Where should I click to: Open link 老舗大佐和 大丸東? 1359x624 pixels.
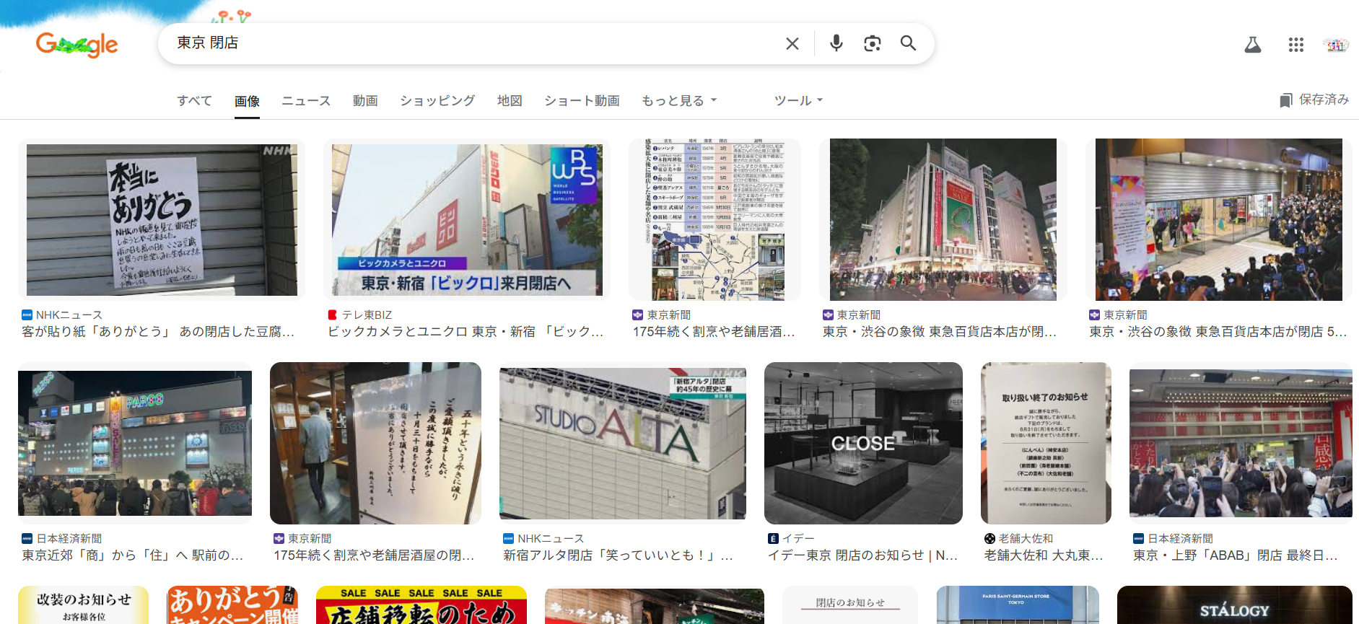pos(1044,555)
